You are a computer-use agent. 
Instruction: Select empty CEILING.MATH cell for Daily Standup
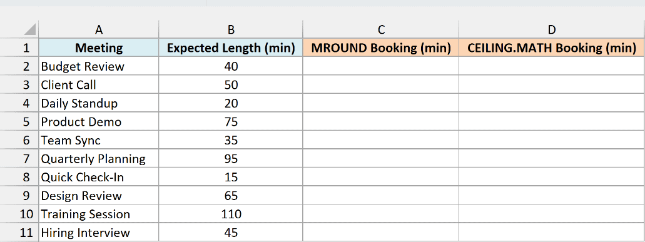point(552,103)
